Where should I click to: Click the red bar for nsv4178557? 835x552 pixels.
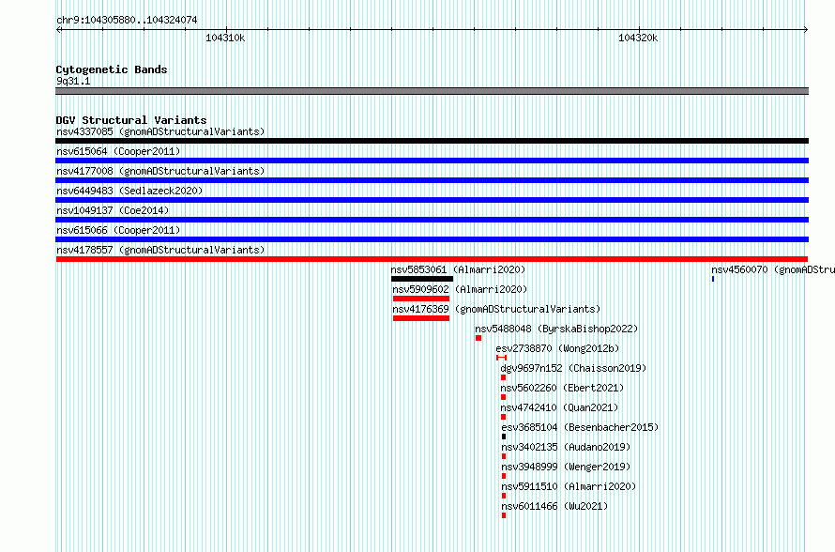point(432,259)
